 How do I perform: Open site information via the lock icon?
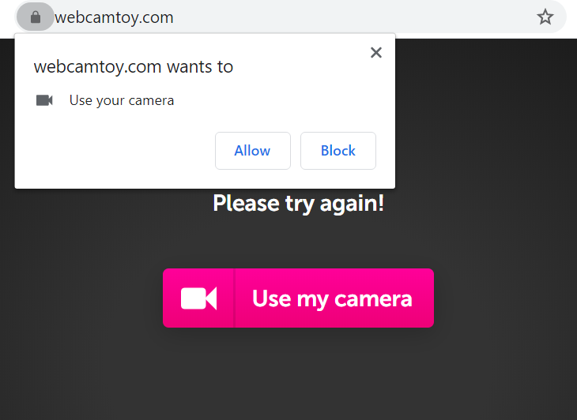click(x=36, y=17)
